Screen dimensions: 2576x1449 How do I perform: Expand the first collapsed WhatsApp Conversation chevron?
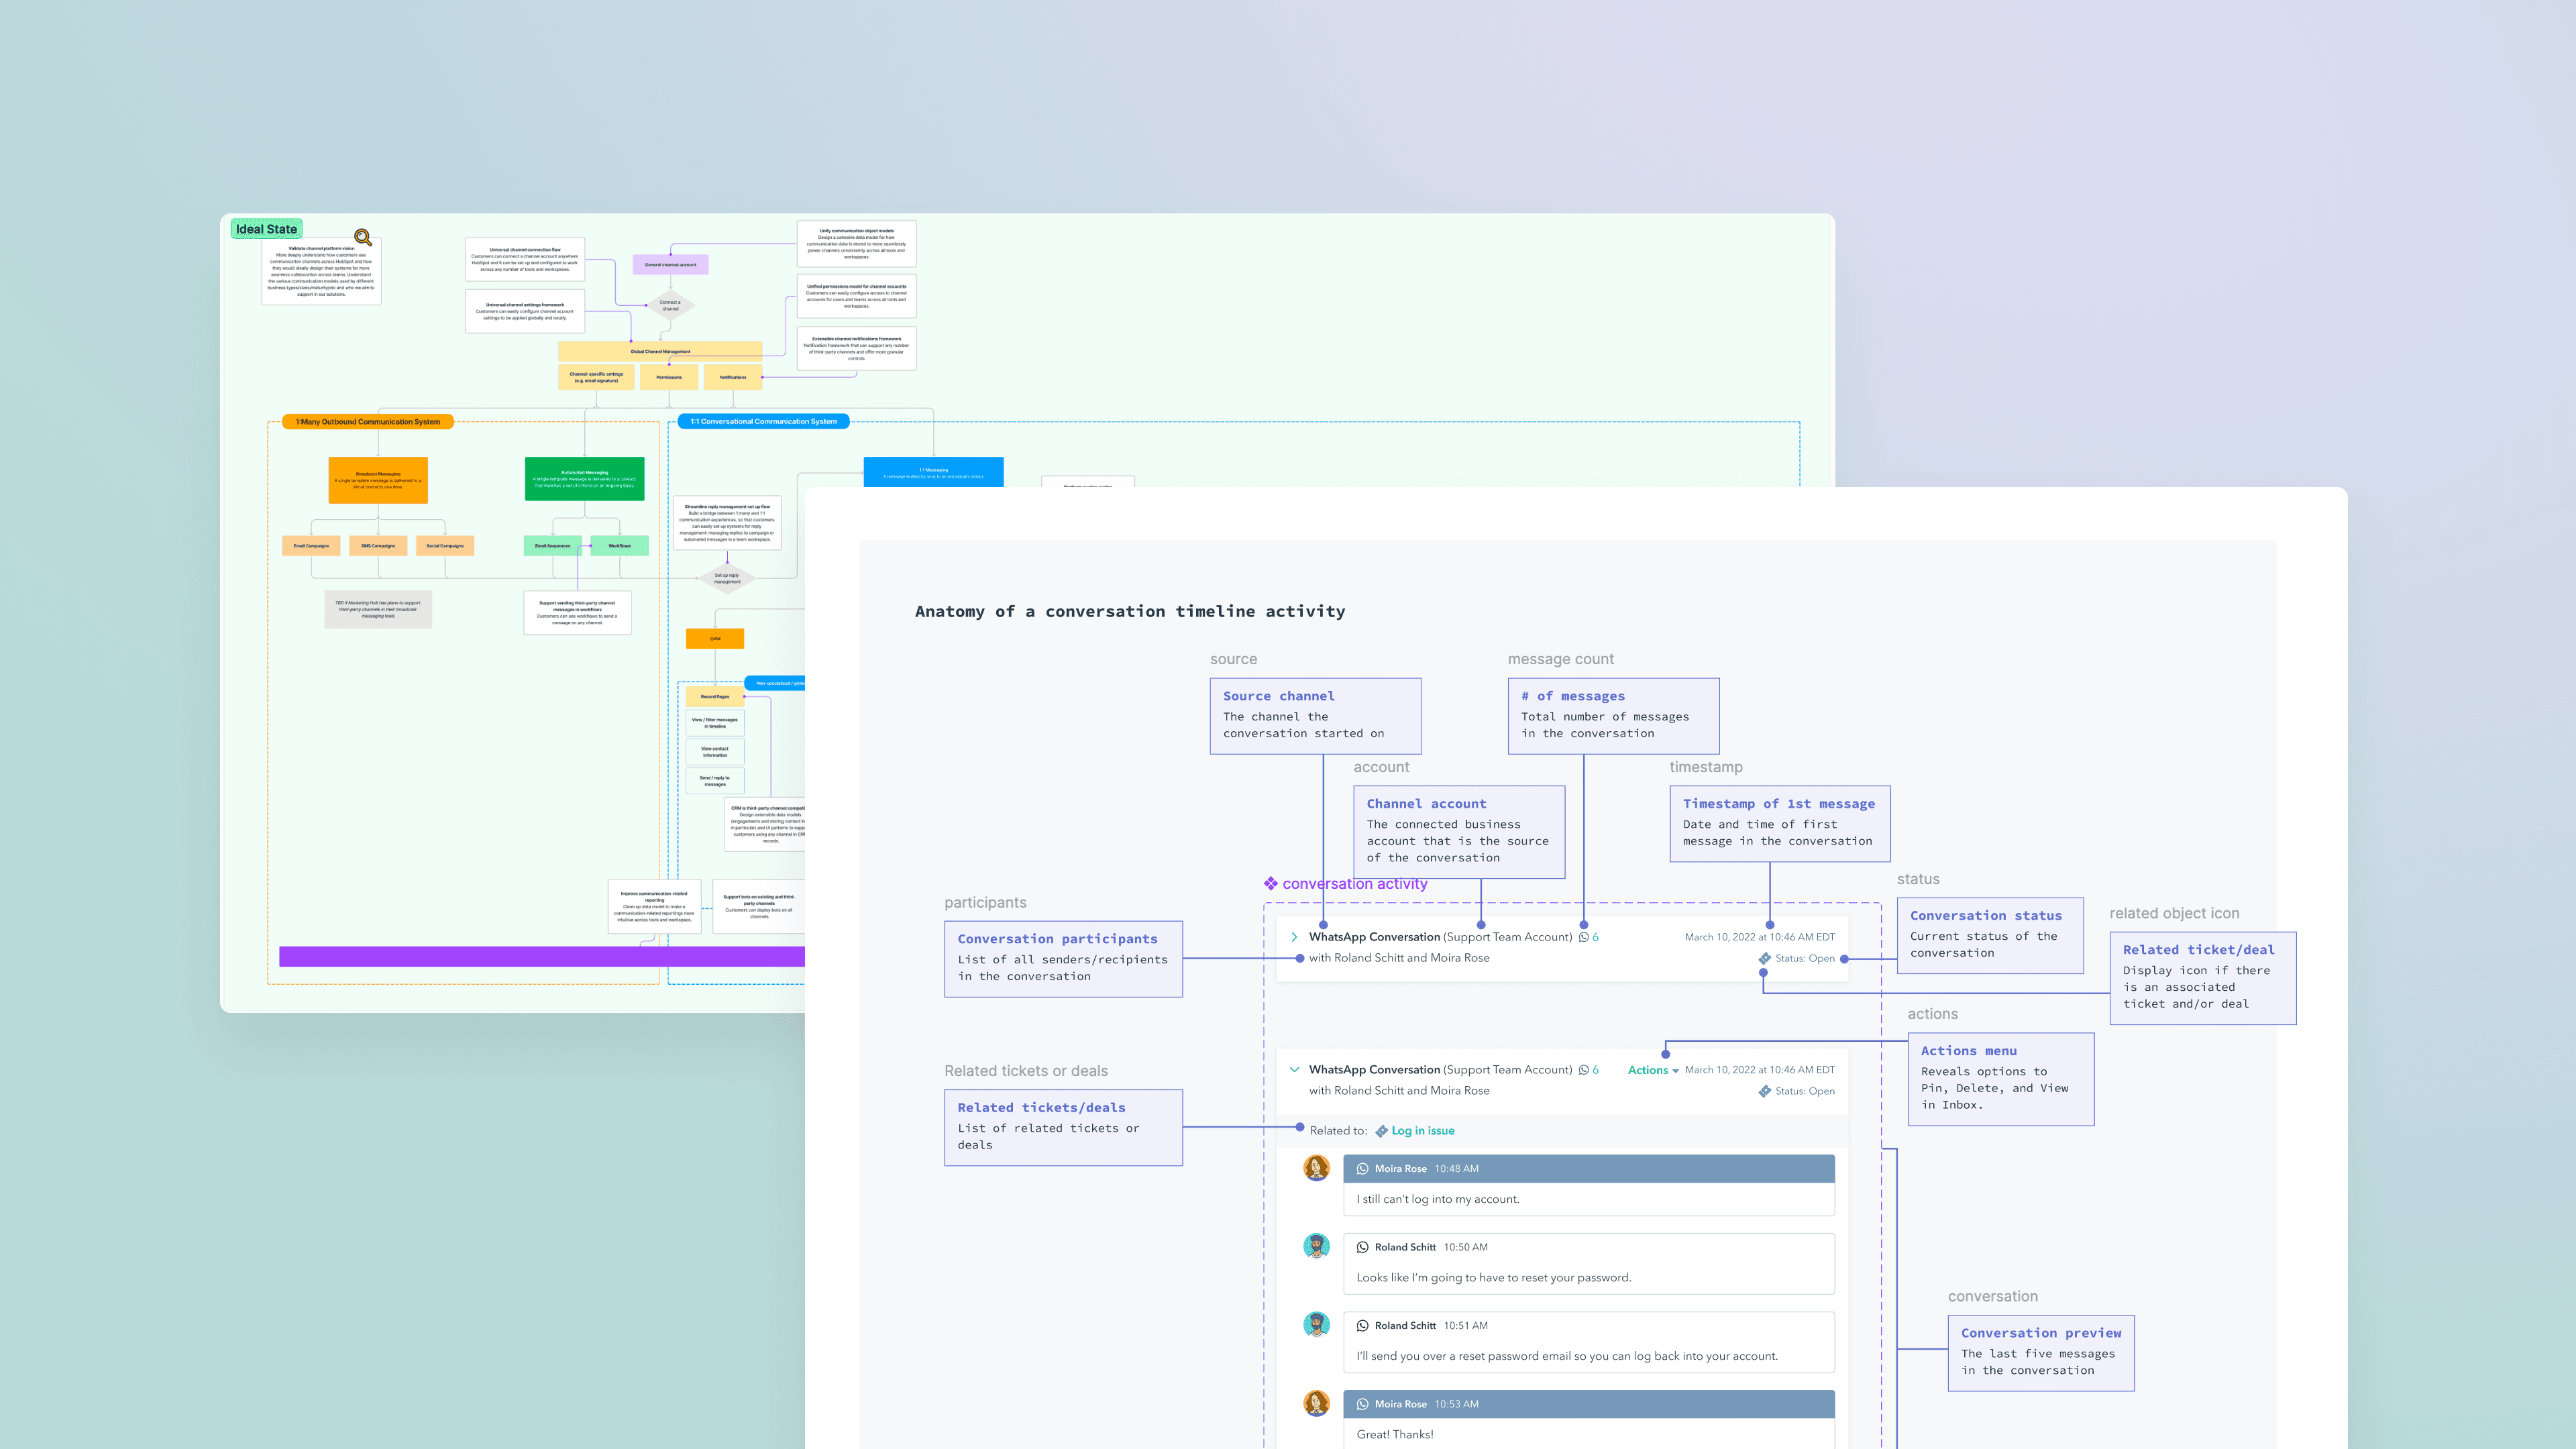click(x=1294, y=937)
